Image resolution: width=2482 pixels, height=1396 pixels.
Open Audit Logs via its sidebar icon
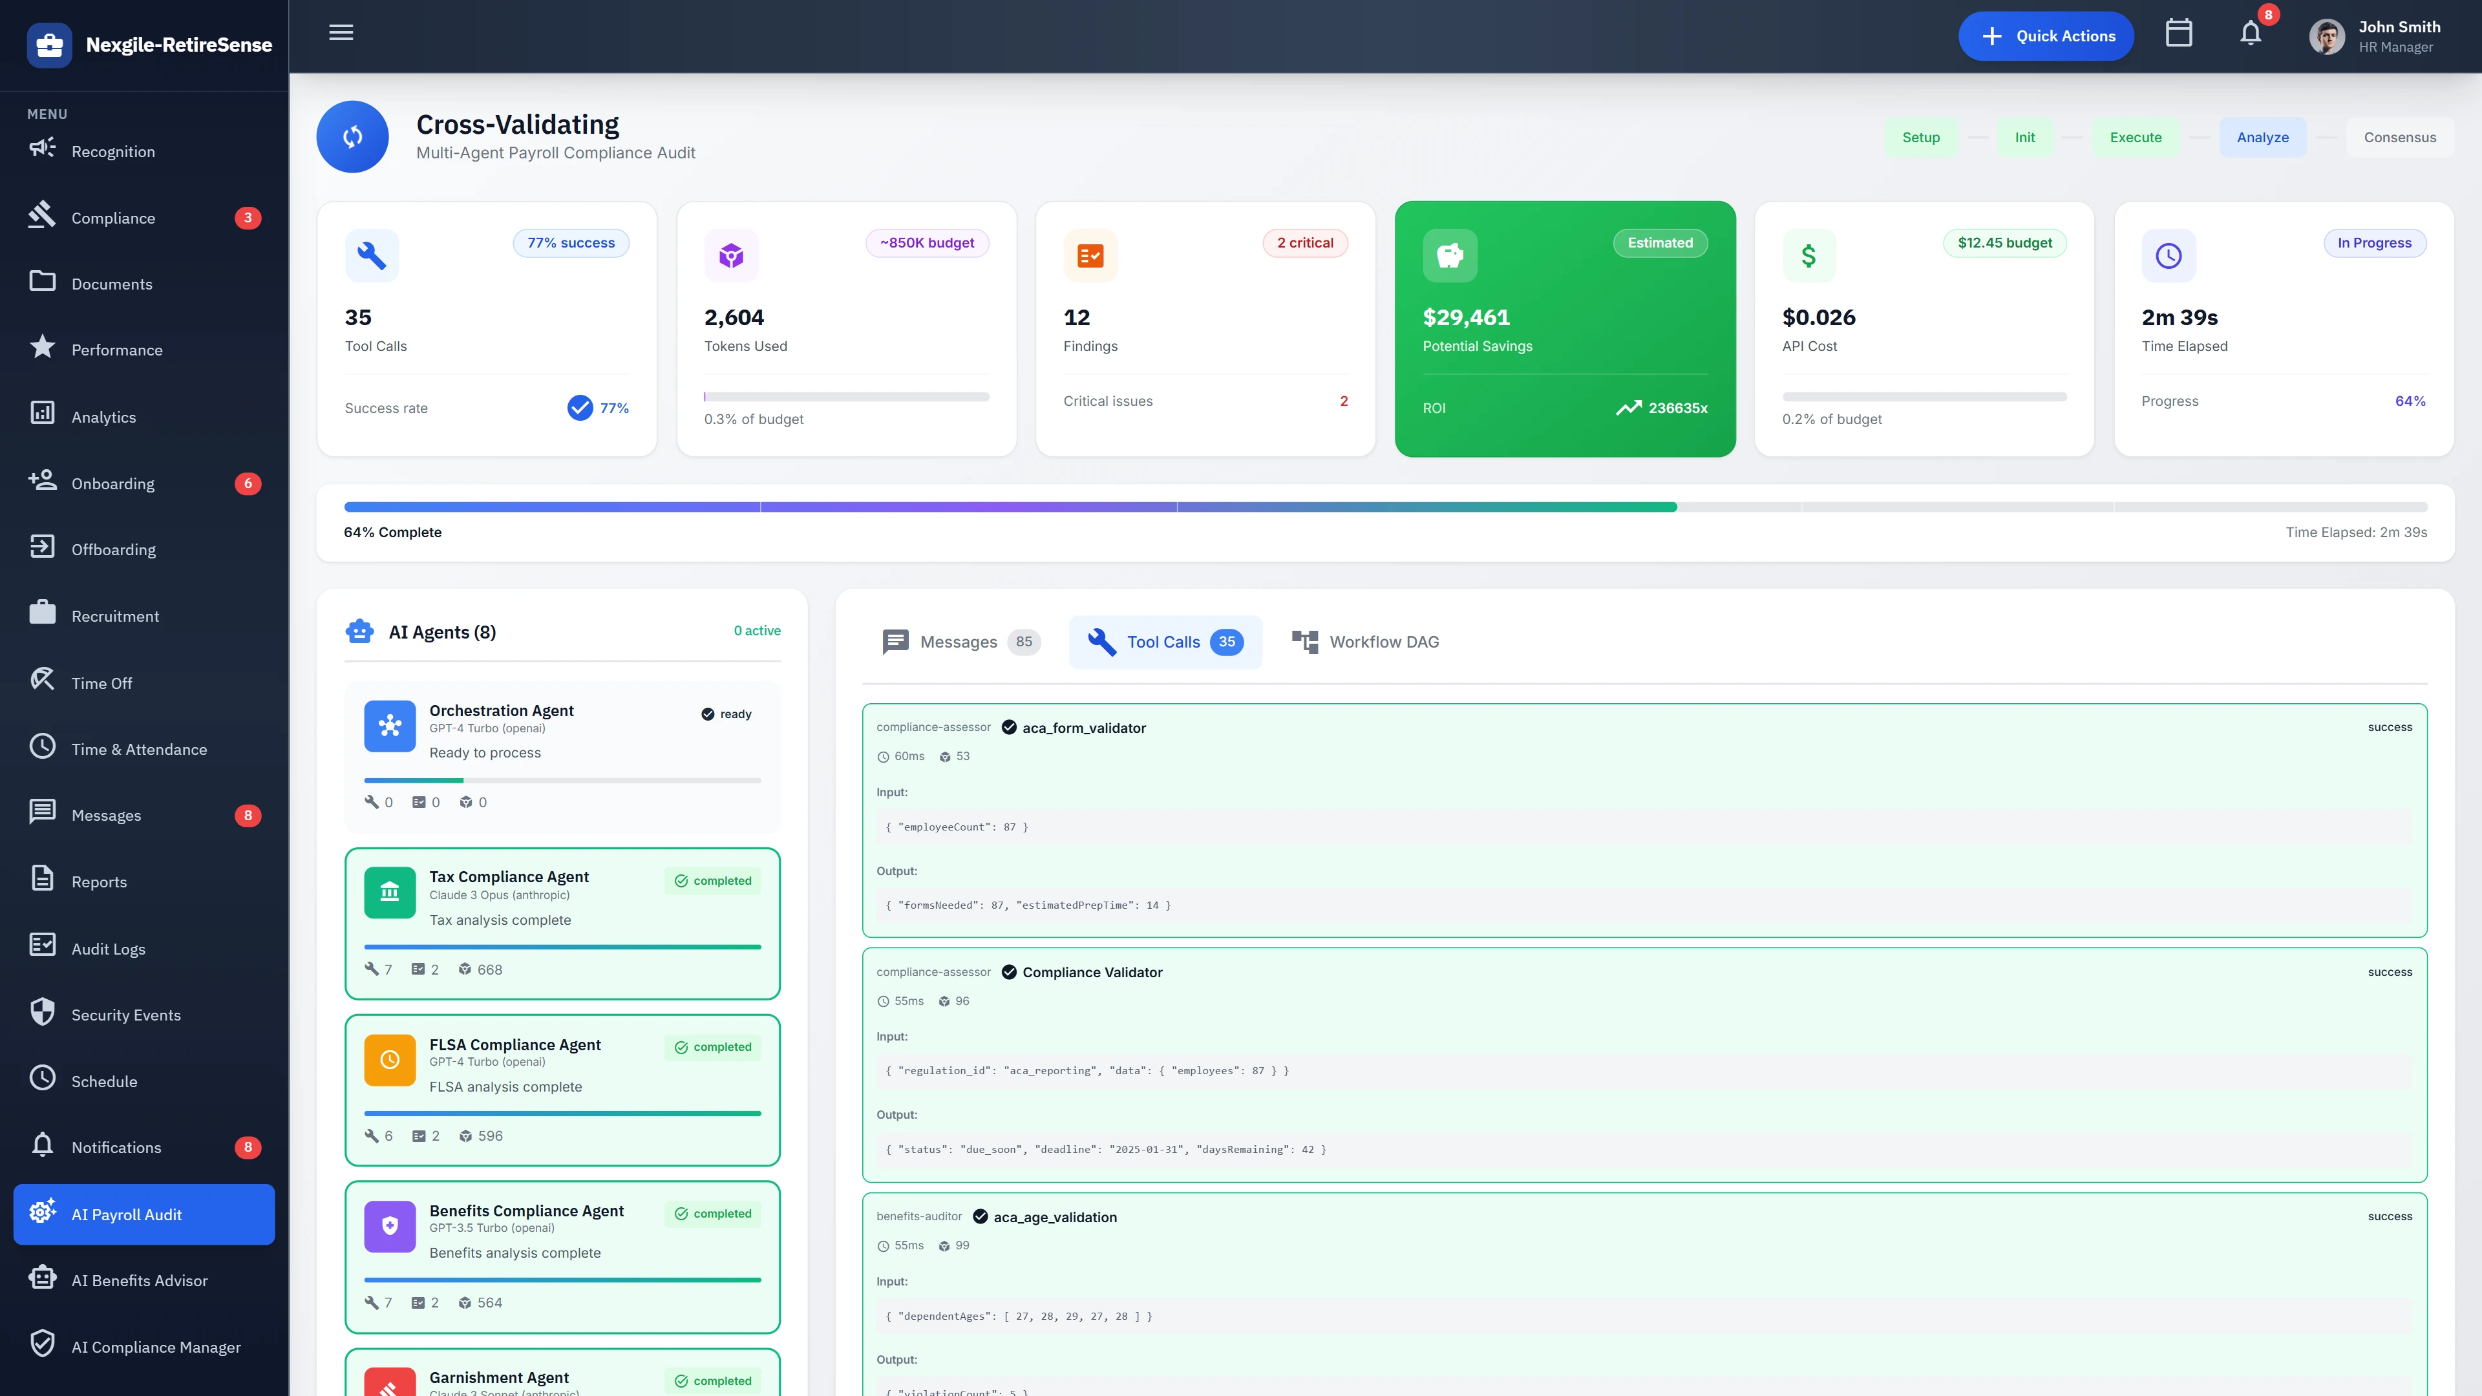(41, 947)
